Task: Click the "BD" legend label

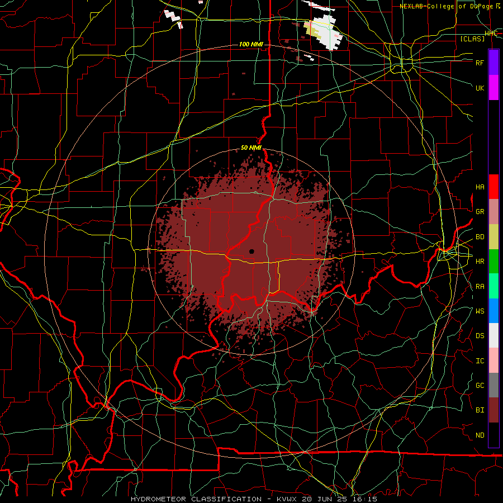Action: (x=480, y=237)
